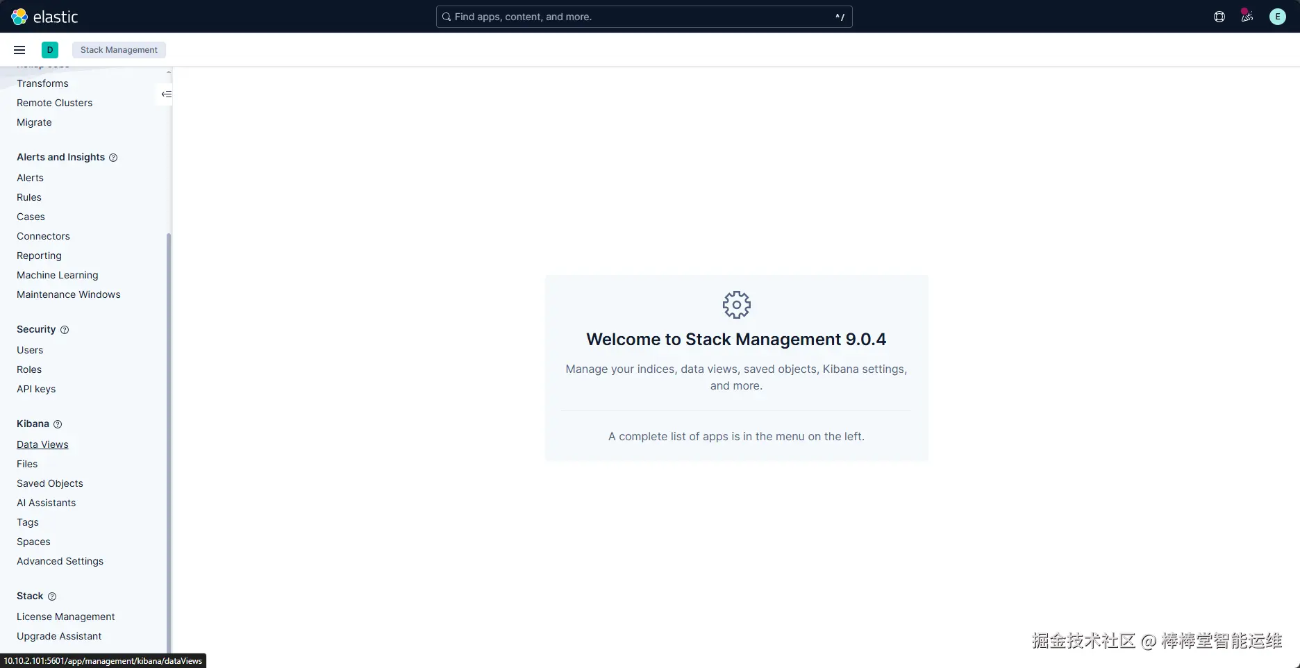
Task: Select Connectors in the side menu
Action: [43, 236]
